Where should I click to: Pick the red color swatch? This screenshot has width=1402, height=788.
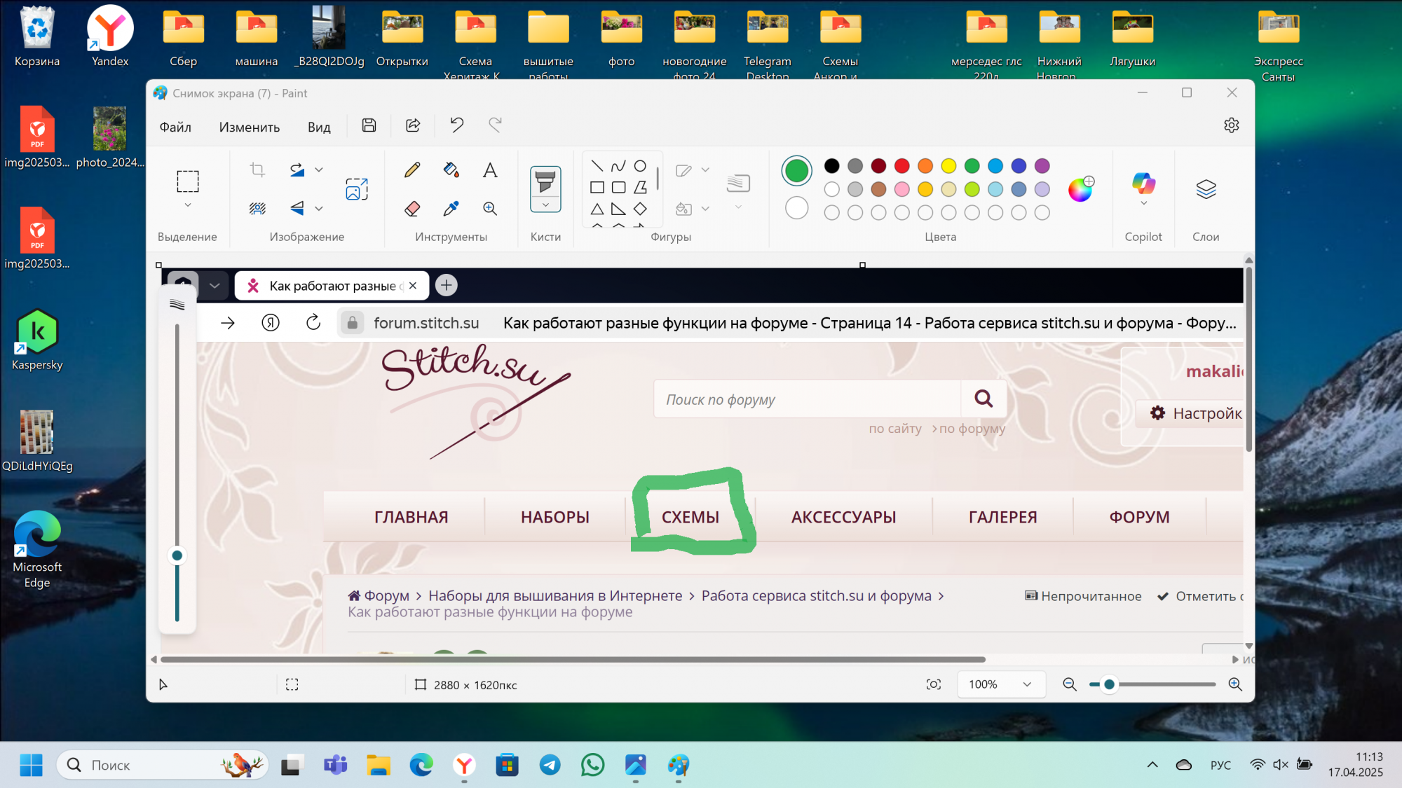coord(901,166)
